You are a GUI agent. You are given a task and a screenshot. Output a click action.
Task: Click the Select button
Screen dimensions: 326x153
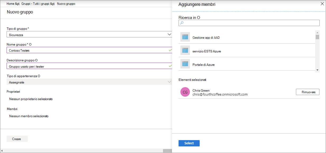189,143
